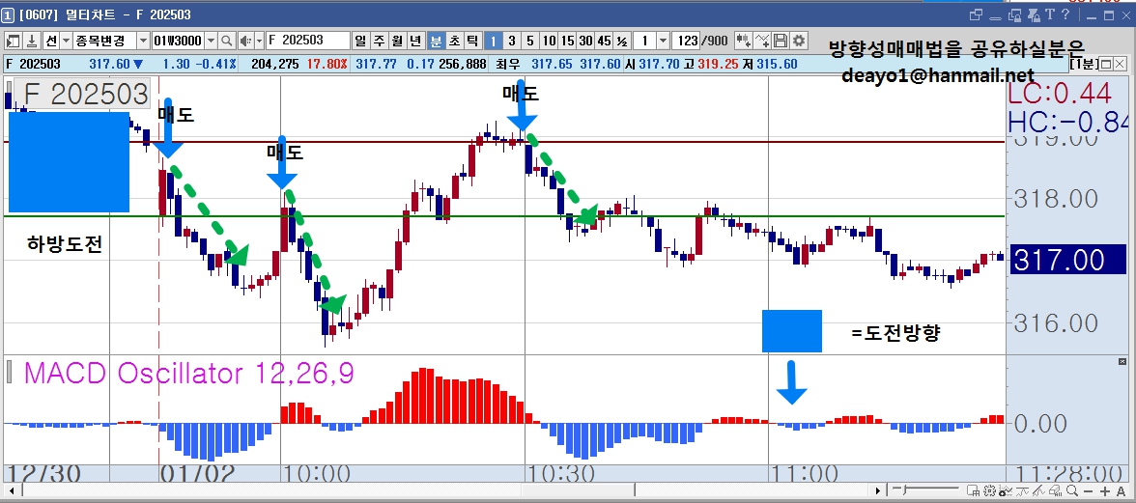
Task: Click the F 202503 symbol name field
Action: pos(308,41)
